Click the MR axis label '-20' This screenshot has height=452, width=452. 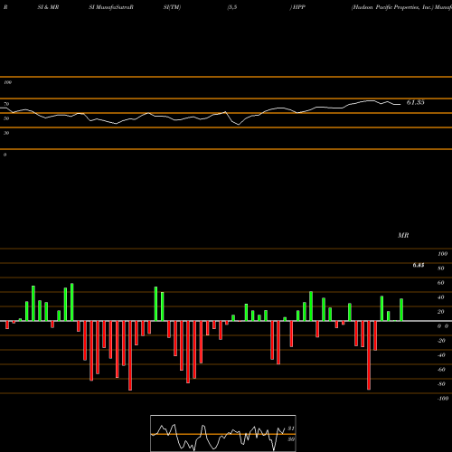coord(441,341)
